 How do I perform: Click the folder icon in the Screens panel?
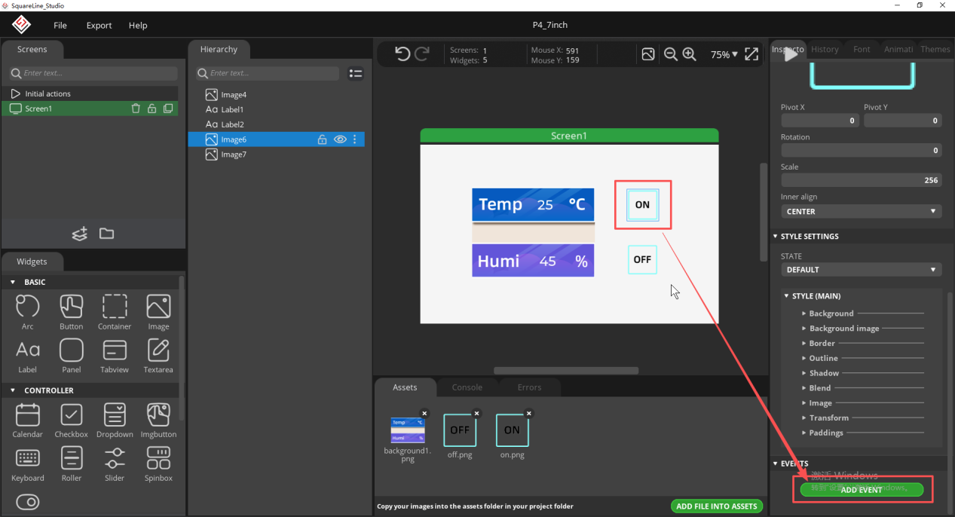(x=107, y=234)
